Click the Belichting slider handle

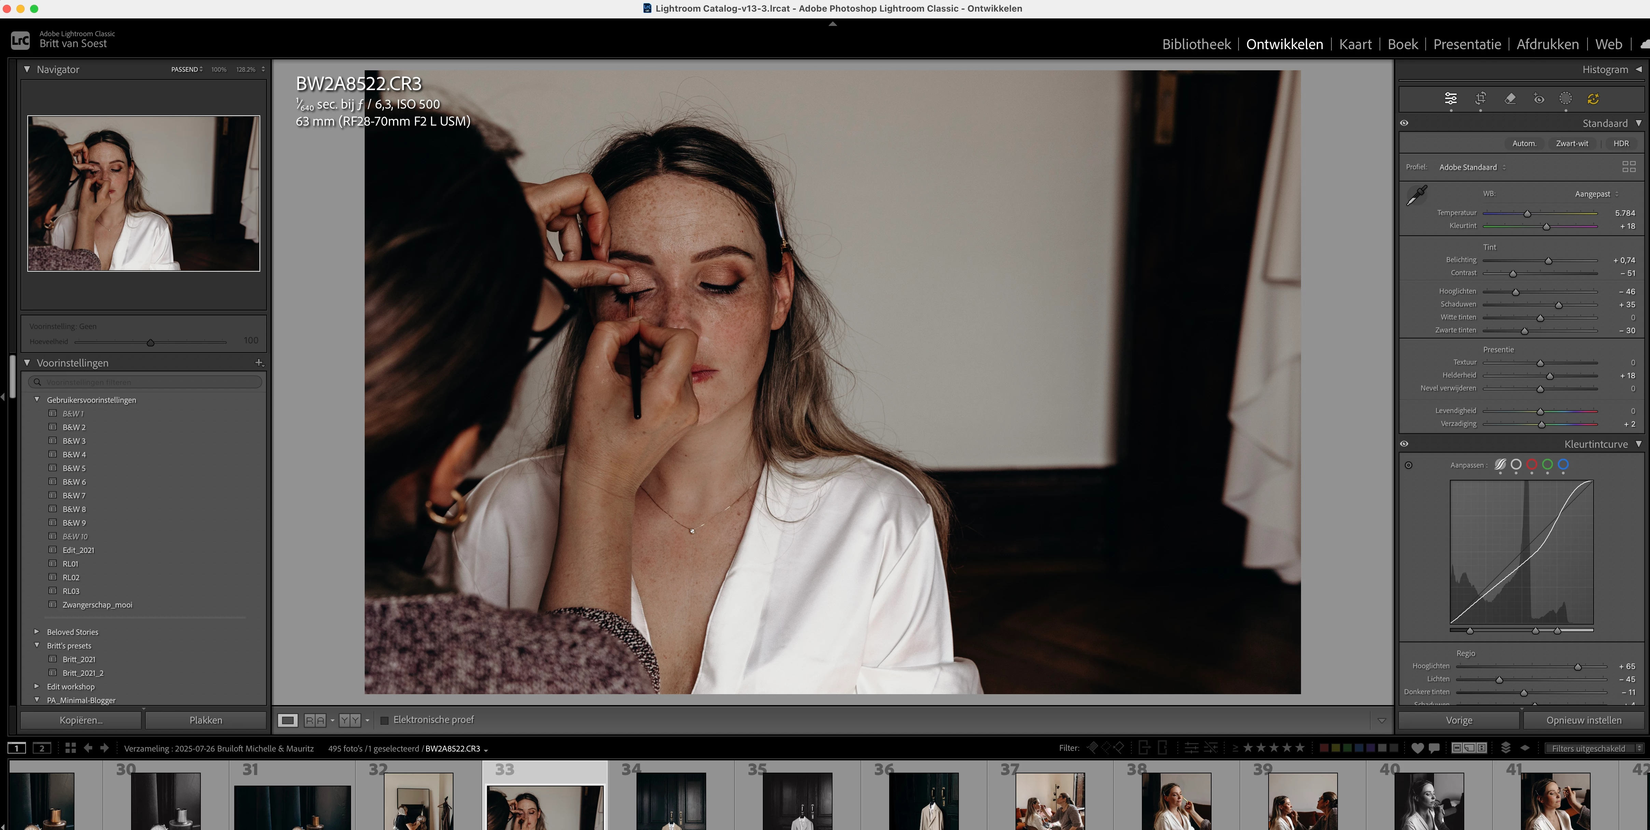pyautogui.click(x=1548, y=260)
